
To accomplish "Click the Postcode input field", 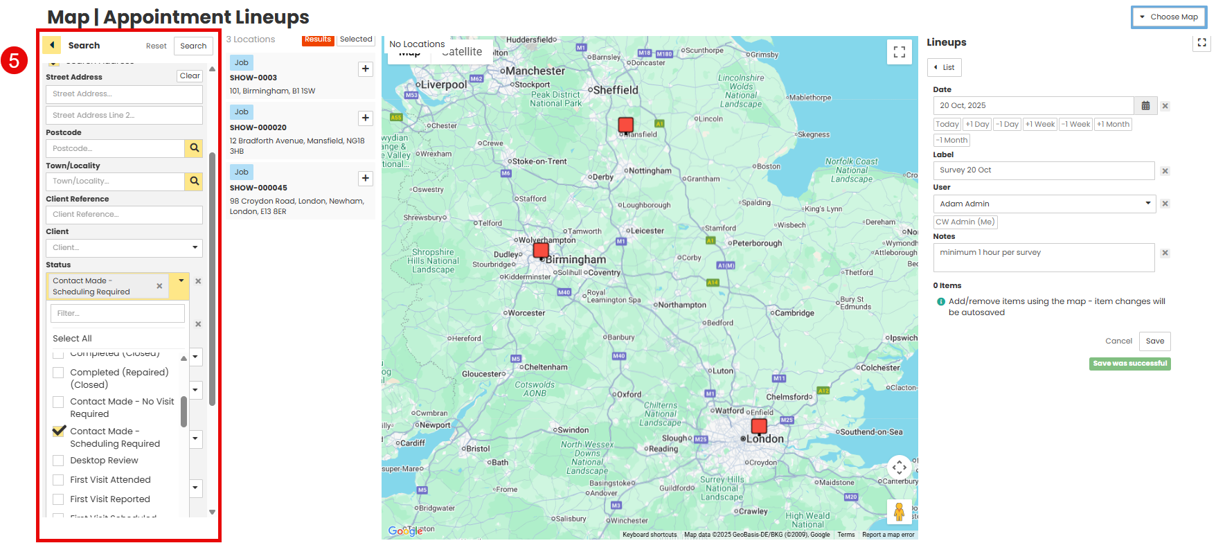I will pos(116,148).
